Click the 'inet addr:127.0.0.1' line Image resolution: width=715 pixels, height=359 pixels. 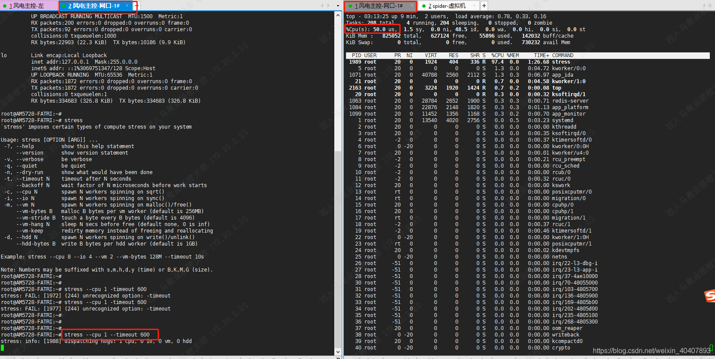click(84, 62)
